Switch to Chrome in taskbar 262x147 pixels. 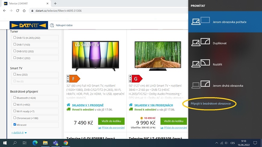[x=66, y=143]
